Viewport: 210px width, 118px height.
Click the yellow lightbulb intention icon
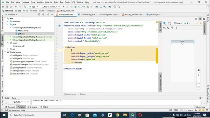point(66,47)
